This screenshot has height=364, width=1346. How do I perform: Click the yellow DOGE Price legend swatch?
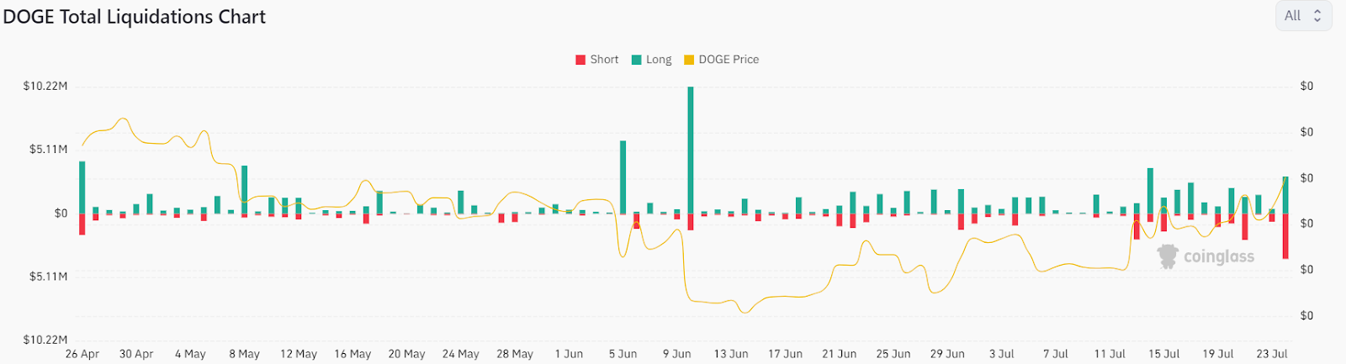click(x=689, y=60)
